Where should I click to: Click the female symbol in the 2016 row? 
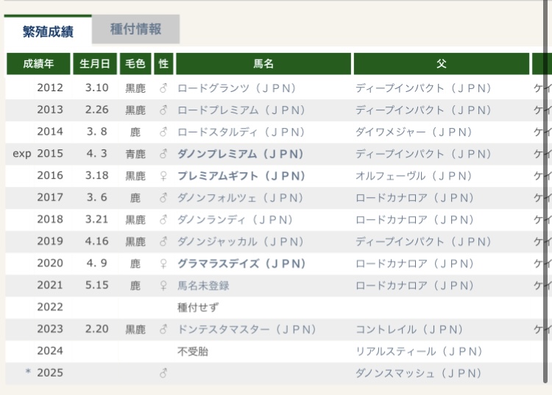[x=163, y=176]
